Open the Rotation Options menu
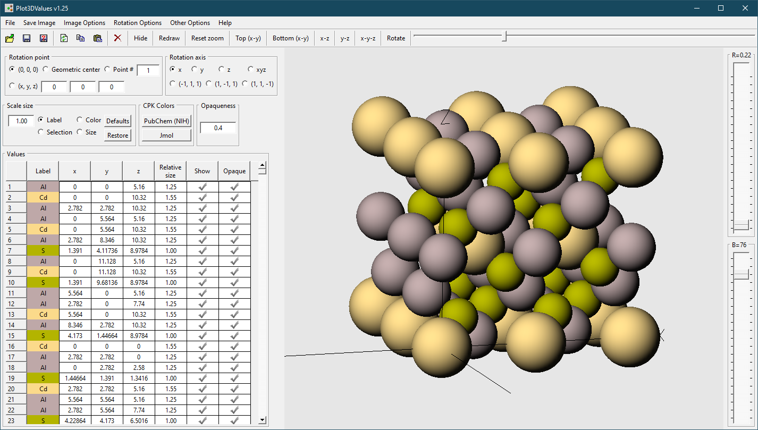Image resolution: width=758 pixels, height=430 pixels. [138, 23]
